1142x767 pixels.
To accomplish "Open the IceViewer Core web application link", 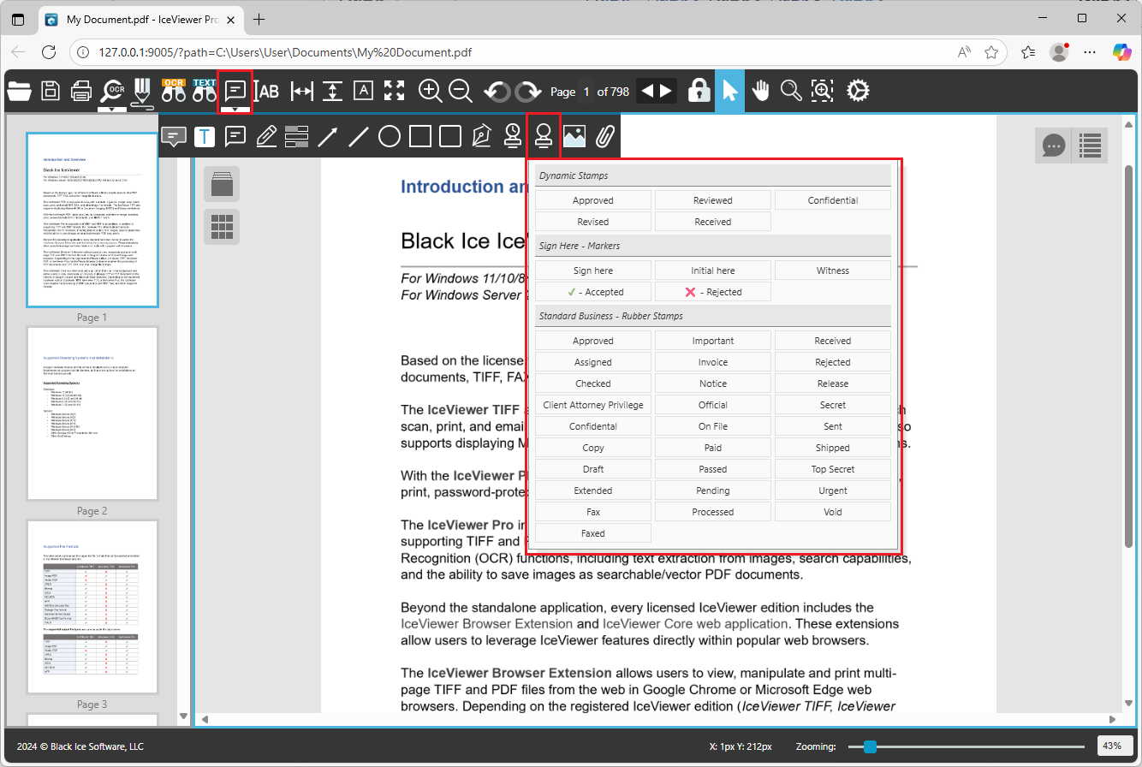I will (695, 624).
